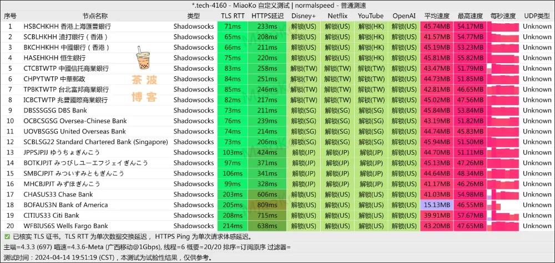Click the green checkmark beside TLS certificate note

pyautogui.click(x=7, y=236)
